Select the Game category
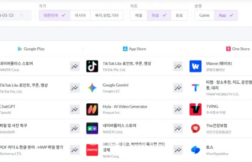The height and width of the screenshot is (162, 252). coord(204,15)
